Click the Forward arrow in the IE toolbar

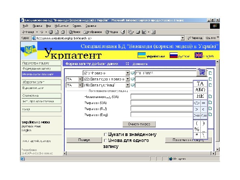click(41, 32)
